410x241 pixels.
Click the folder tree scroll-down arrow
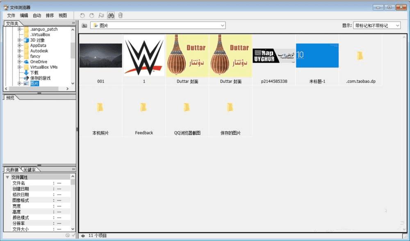click(x=73, y=83)
